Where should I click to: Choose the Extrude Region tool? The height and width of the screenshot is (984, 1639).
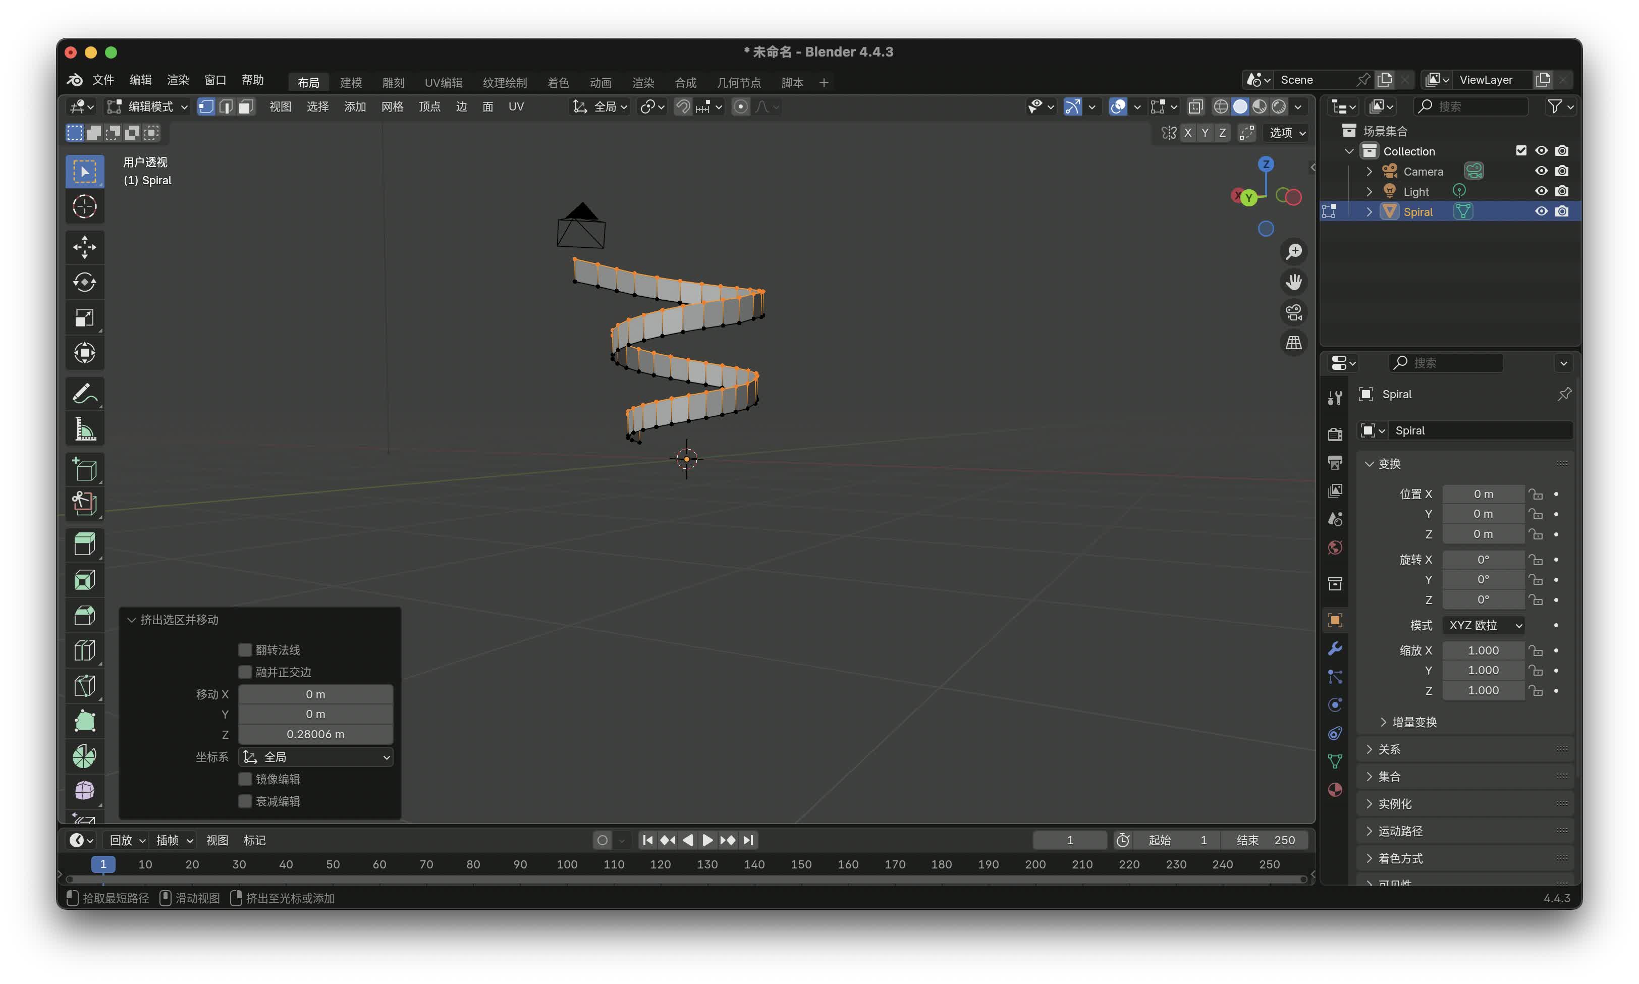pos(84,544)
